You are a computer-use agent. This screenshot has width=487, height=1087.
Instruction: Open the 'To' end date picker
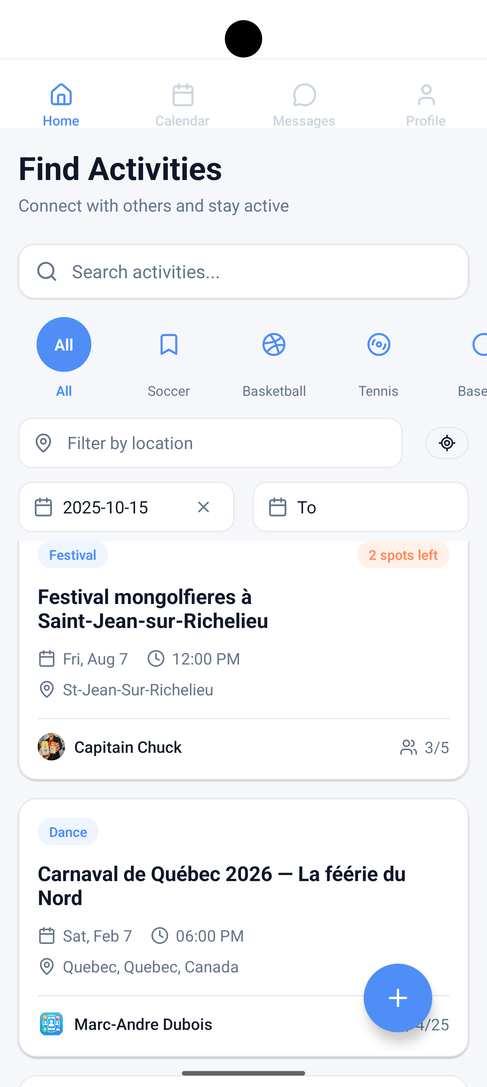[360, 507]
